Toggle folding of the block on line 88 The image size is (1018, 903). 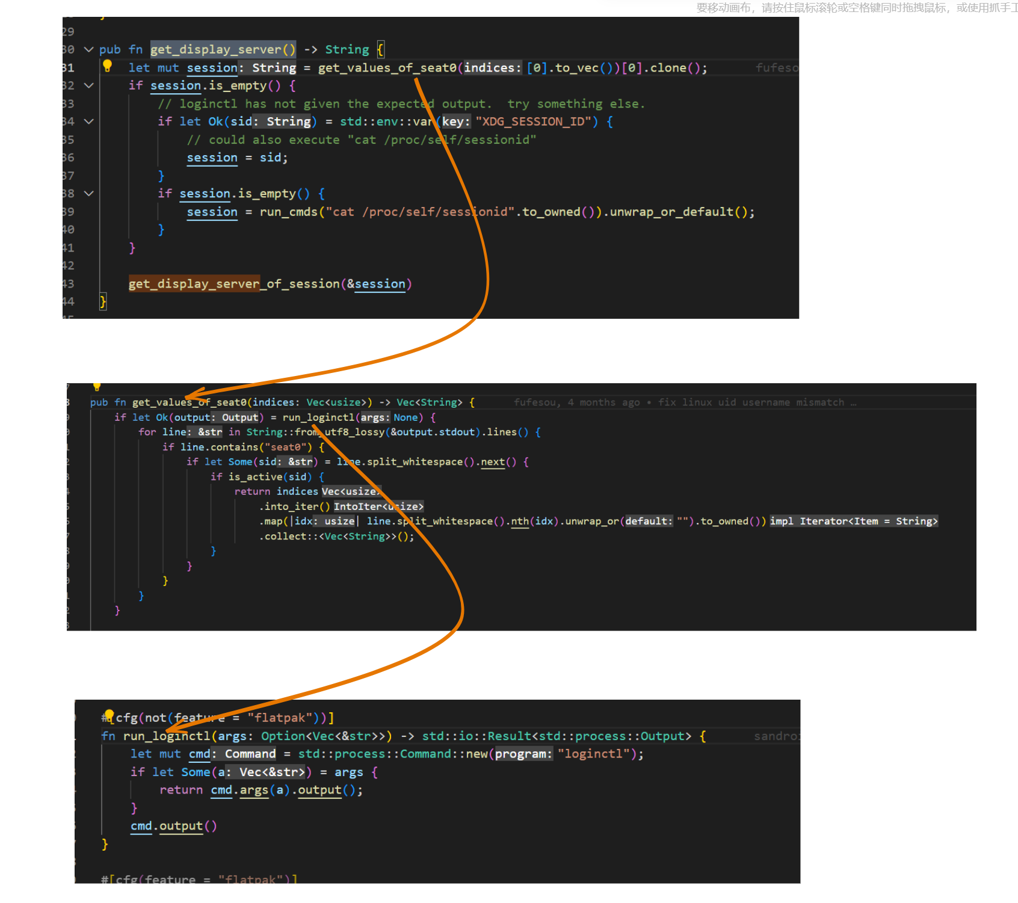(88, 193)
